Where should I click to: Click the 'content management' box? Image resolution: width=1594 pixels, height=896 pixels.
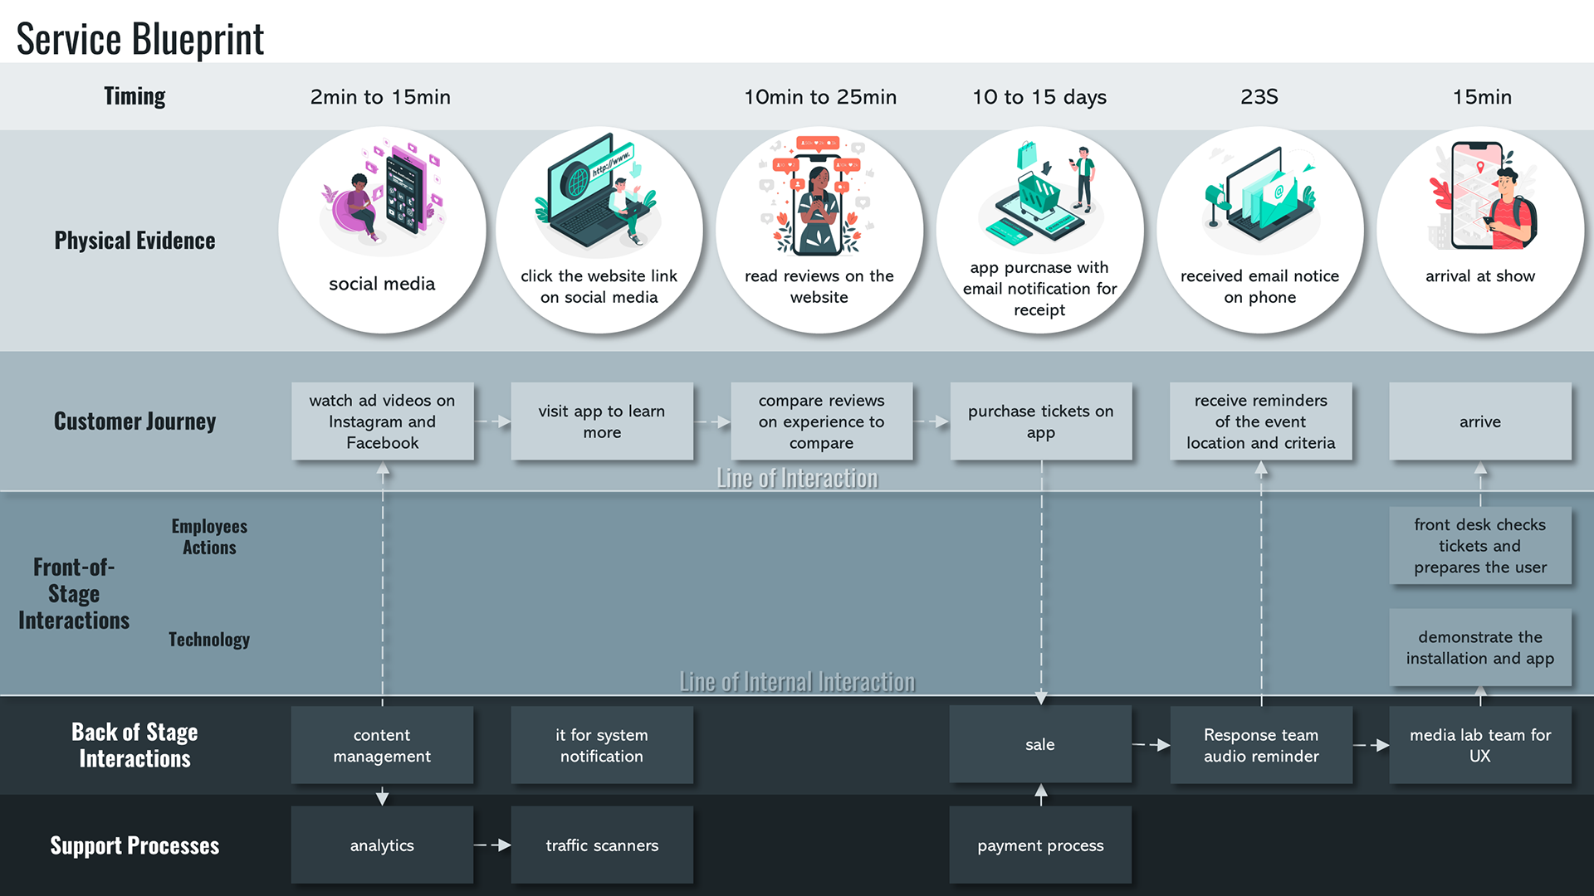click(382, 745)
